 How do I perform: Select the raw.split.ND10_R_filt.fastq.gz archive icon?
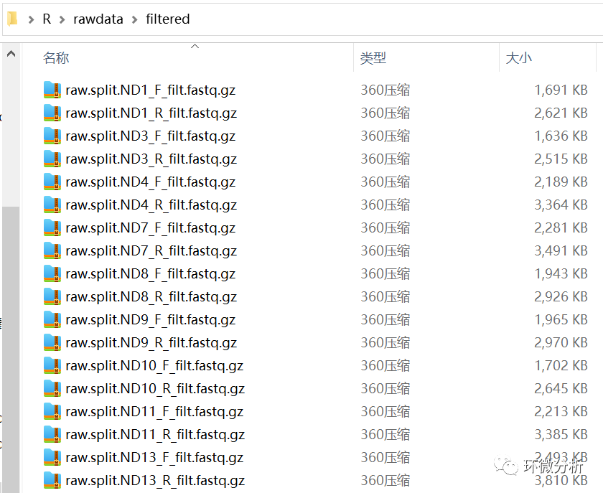[x=52, y=388]
